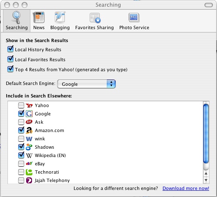
Task: Uncheck the Shadows checkbox
Action: (x=21, y=147)
